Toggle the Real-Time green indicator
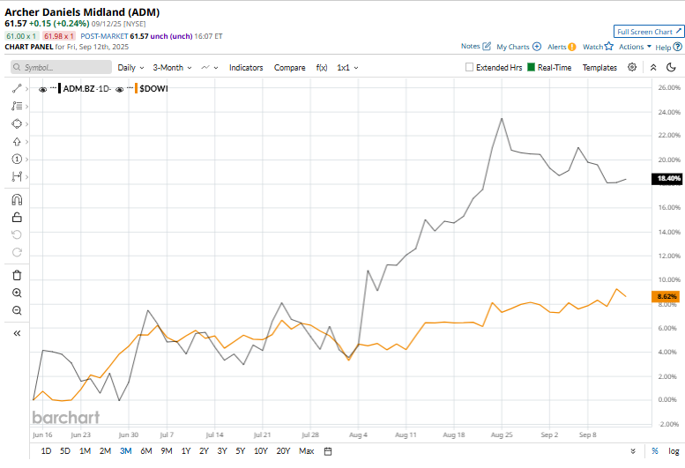 click(x=532, y=67)
